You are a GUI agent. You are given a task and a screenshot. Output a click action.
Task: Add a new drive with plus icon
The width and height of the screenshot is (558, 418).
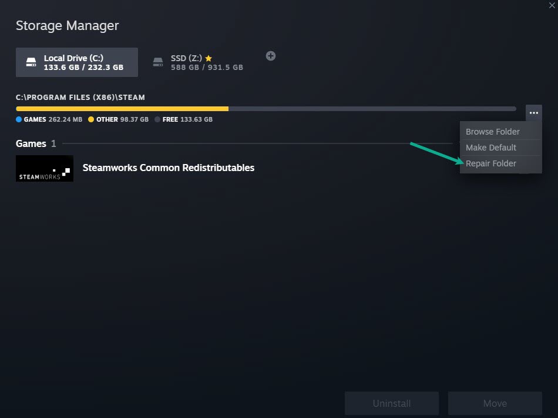pyautogui.click(x=271, y=56)
